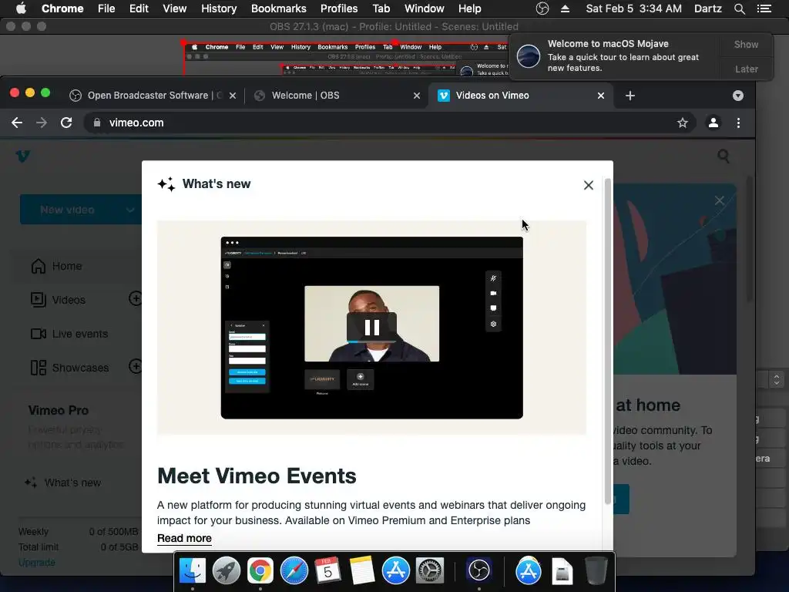Viewport: 789px width, 592px height.
Task: Open the Bookmarks menu
Action: coord(279,8)
